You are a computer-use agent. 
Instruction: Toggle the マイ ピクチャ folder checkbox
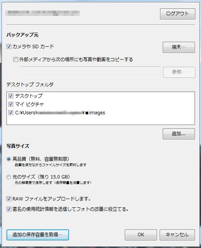click(11, 104)
